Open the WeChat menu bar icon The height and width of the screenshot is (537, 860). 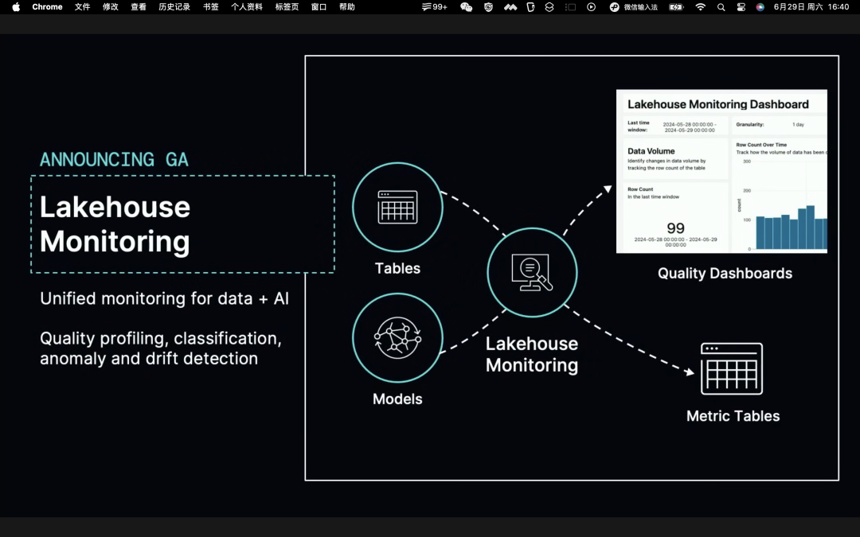click(466, 7)
